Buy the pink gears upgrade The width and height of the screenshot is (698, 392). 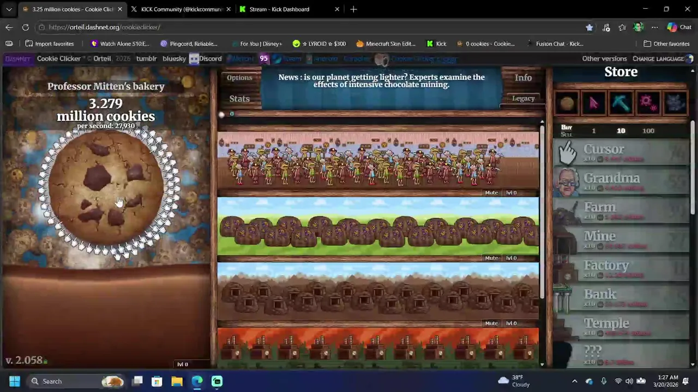click(647, 103)
